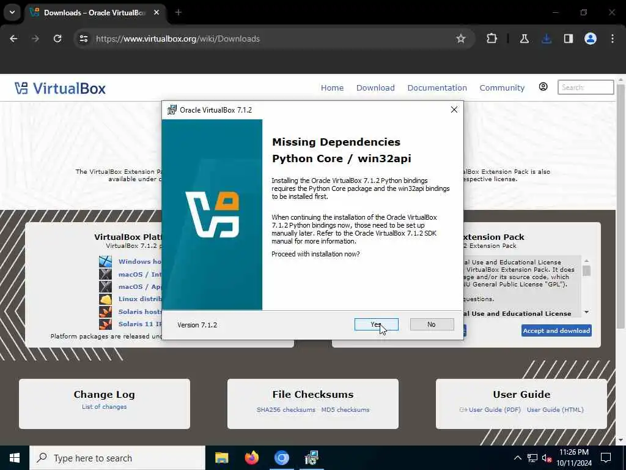Open the Documentation menu item

pos(437,88)
